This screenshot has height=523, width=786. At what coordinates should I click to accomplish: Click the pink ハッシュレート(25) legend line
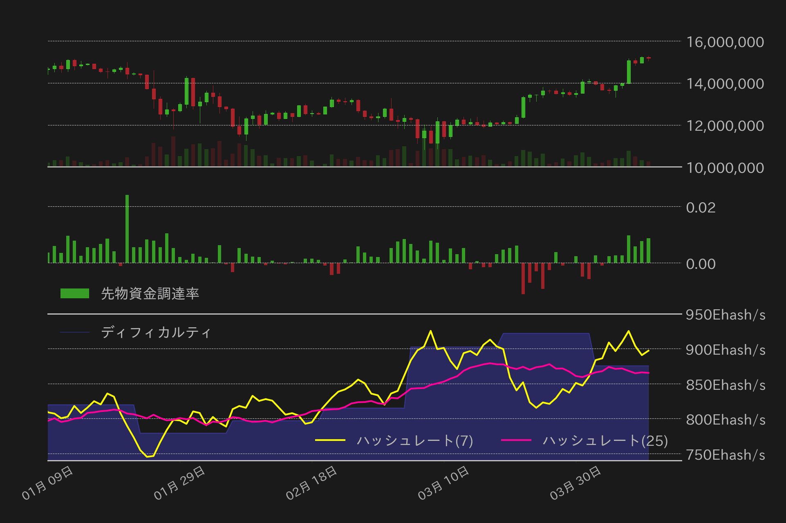(516, 440)
